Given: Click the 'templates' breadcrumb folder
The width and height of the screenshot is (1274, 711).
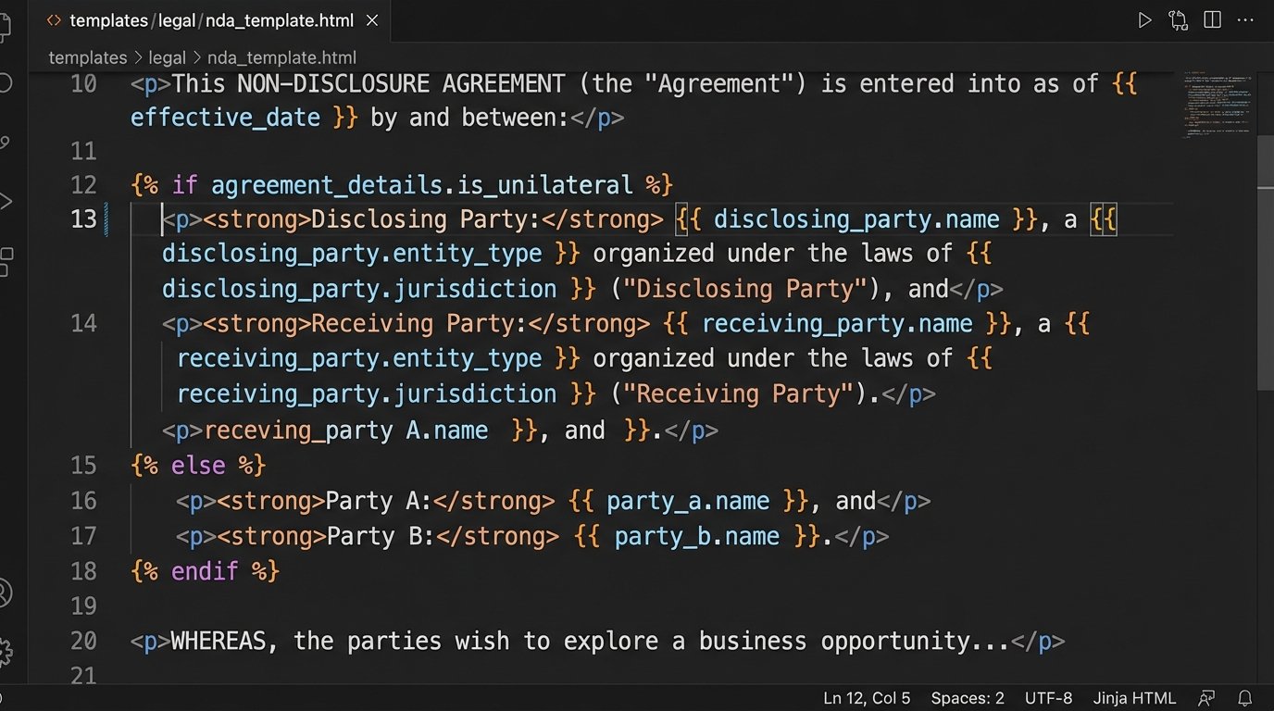Looking at the screenshot, I should (87, 57).
